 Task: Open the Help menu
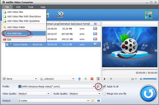coord(43,7)
